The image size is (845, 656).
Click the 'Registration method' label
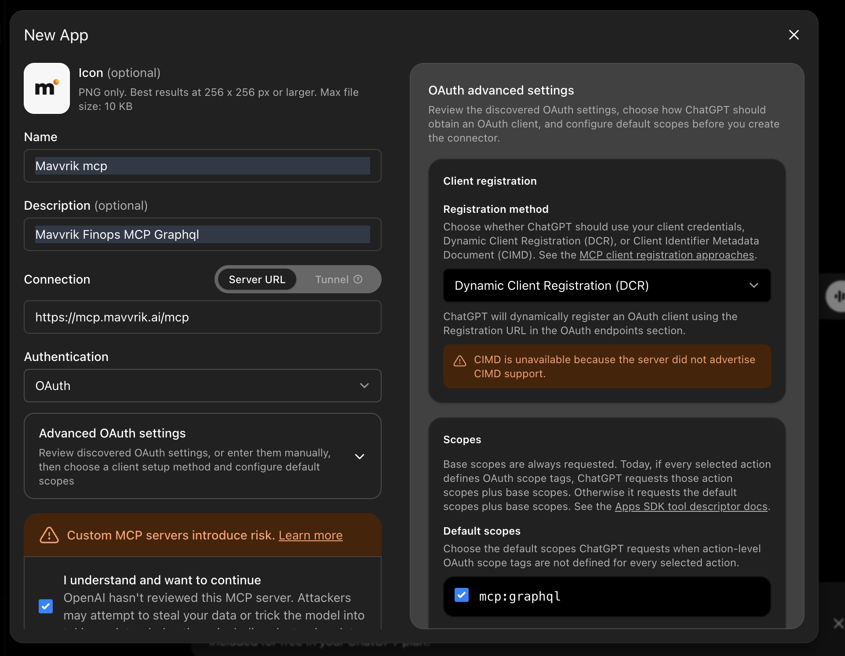[496, 209]
